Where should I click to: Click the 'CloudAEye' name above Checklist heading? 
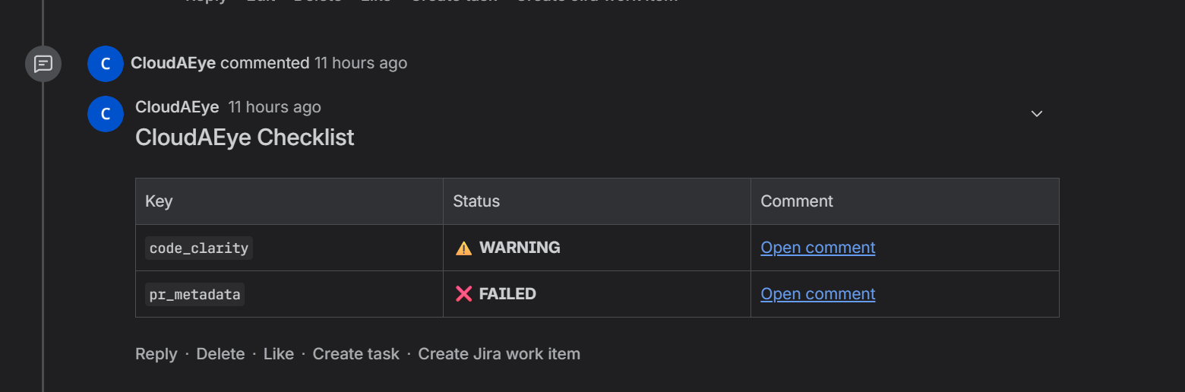point(177,107)
